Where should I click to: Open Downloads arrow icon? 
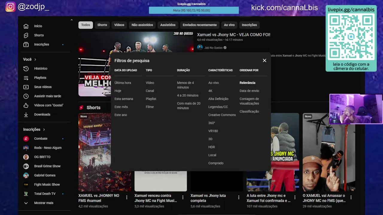pyautogui.click(x=26, y=114)
